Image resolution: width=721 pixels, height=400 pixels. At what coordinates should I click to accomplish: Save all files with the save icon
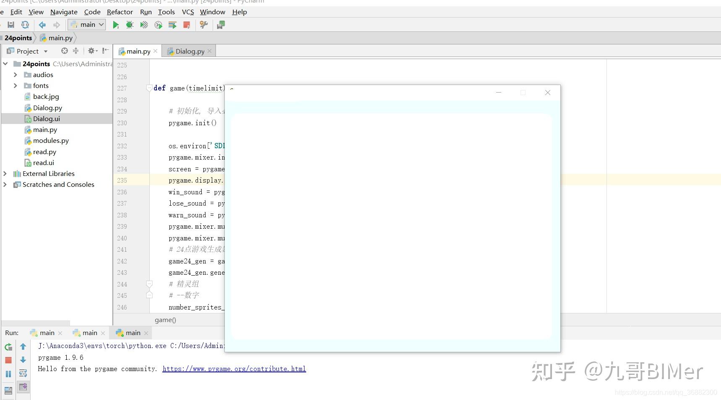coord(11,25)
